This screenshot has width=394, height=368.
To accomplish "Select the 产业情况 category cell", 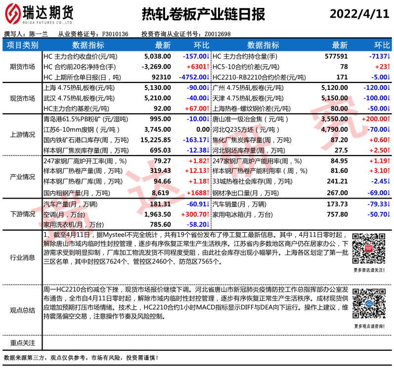I will 22,176.
